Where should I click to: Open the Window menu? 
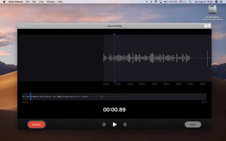(x=51, y=2)
